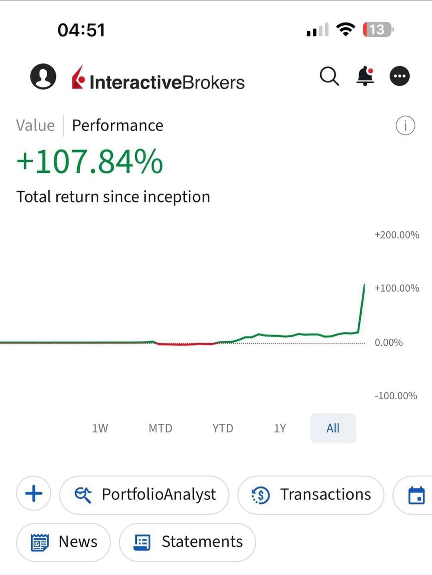
Task: Open the account profile icon
Action: click(43, 76)
